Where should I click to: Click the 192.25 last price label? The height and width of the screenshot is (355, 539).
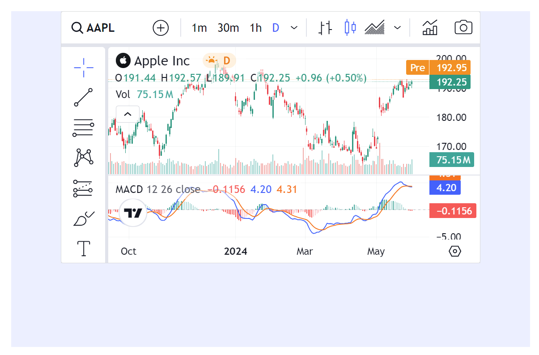(450, 82)
